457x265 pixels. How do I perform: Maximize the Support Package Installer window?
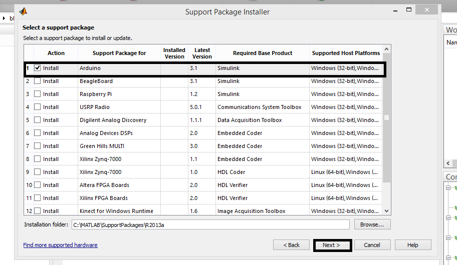[409, 9]
